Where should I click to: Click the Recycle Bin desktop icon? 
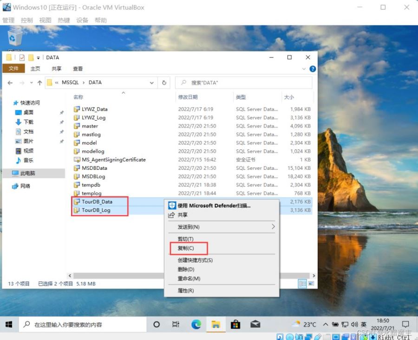click(15, 38)
